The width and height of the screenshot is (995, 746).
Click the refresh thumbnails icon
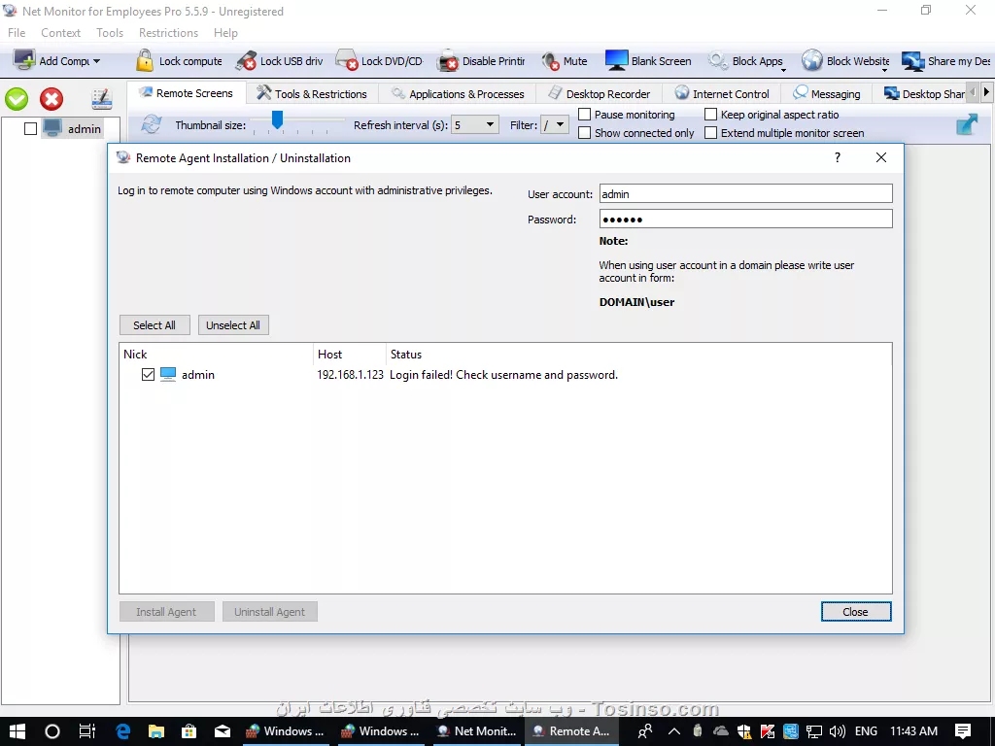[151, 123]
